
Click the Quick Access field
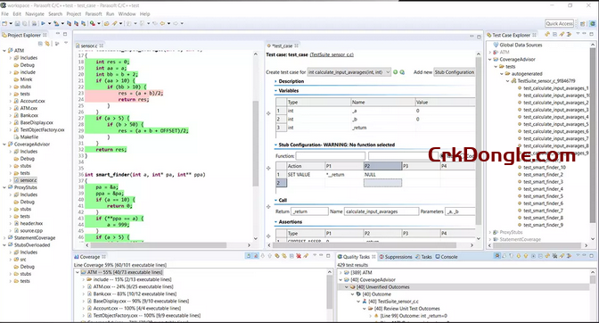pos(560,24)
